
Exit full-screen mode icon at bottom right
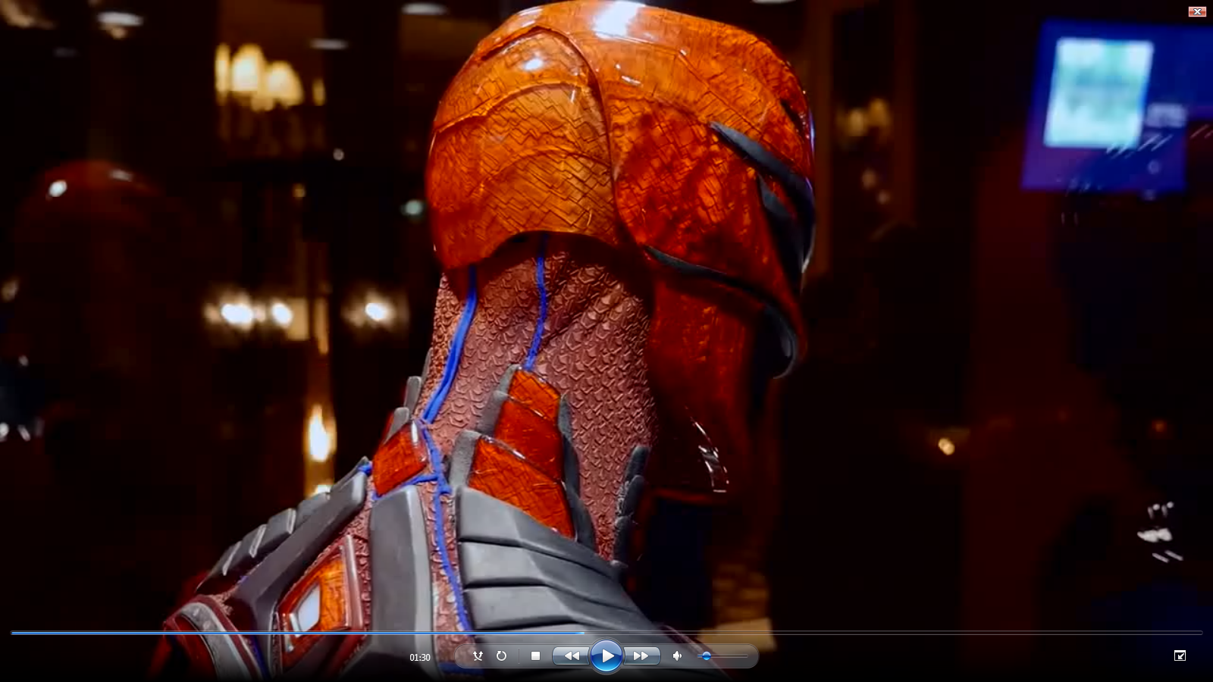(1180, 655)
